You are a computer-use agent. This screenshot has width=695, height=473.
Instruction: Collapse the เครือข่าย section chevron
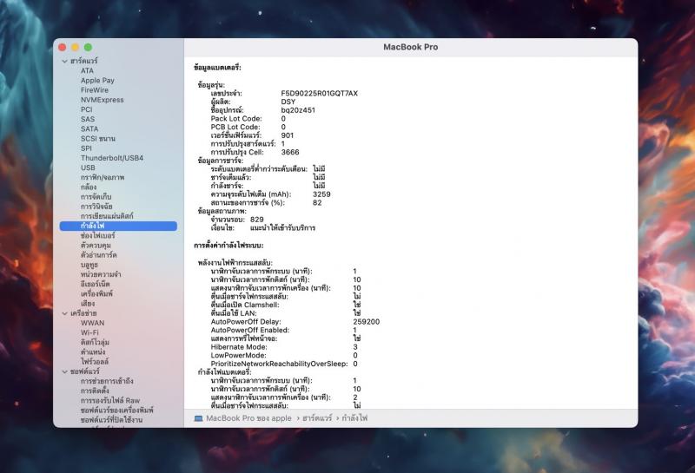(x=64, y=313)
